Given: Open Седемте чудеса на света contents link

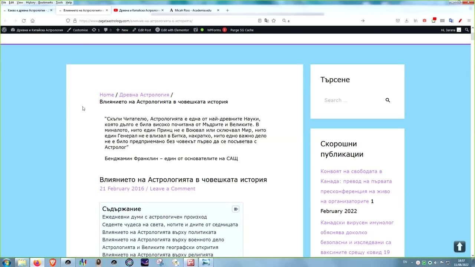Looking at the screenshot, I should tap(170, 225).
